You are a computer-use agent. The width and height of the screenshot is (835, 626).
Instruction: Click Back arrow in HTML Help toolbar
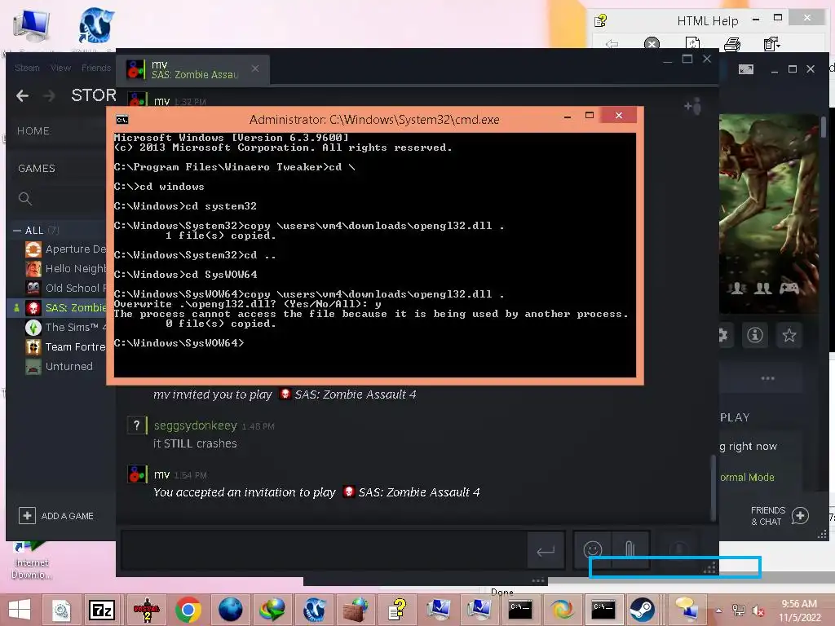click(x=612, y=44)
